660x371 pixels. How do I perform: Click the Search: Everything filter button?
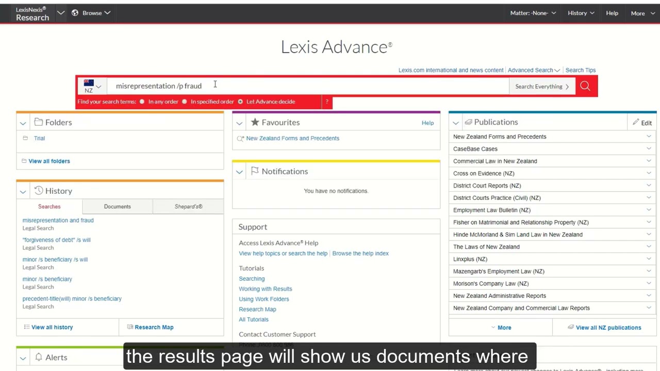542,87
